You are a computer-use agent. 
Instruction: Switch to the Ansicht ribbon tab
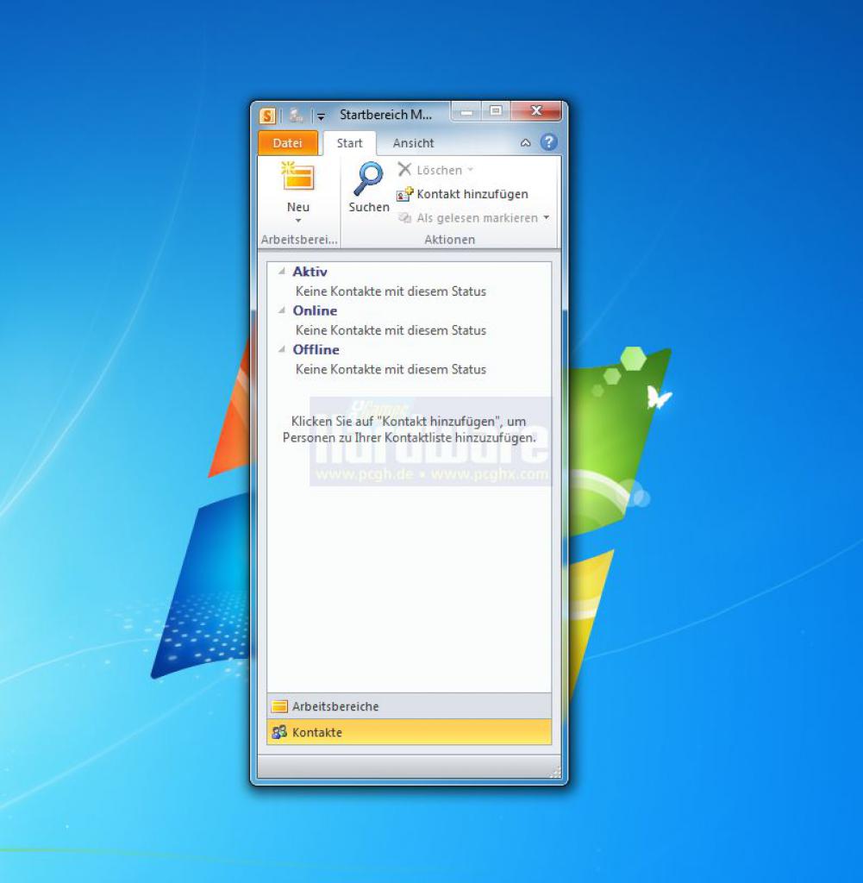pos(413,143)
